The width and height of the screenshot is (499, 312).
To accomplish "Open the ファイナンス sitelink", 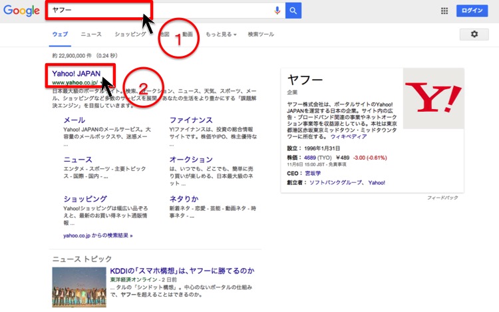I will tap(191, 120).
